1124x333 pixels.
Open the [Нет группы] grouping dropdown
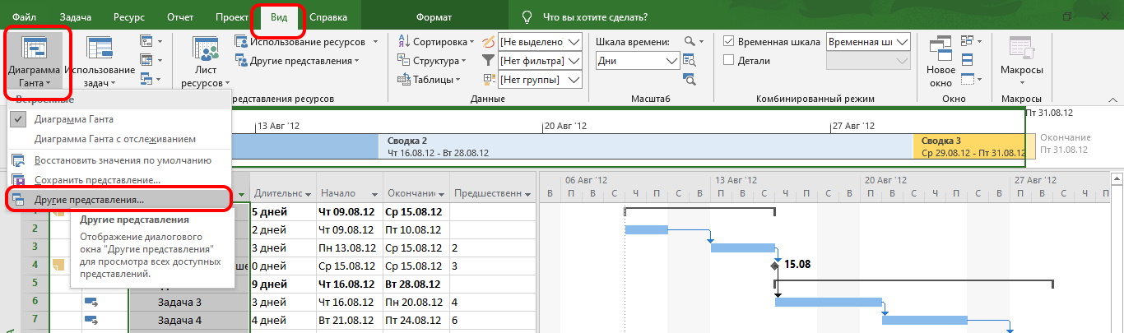(x=574, y=80)
